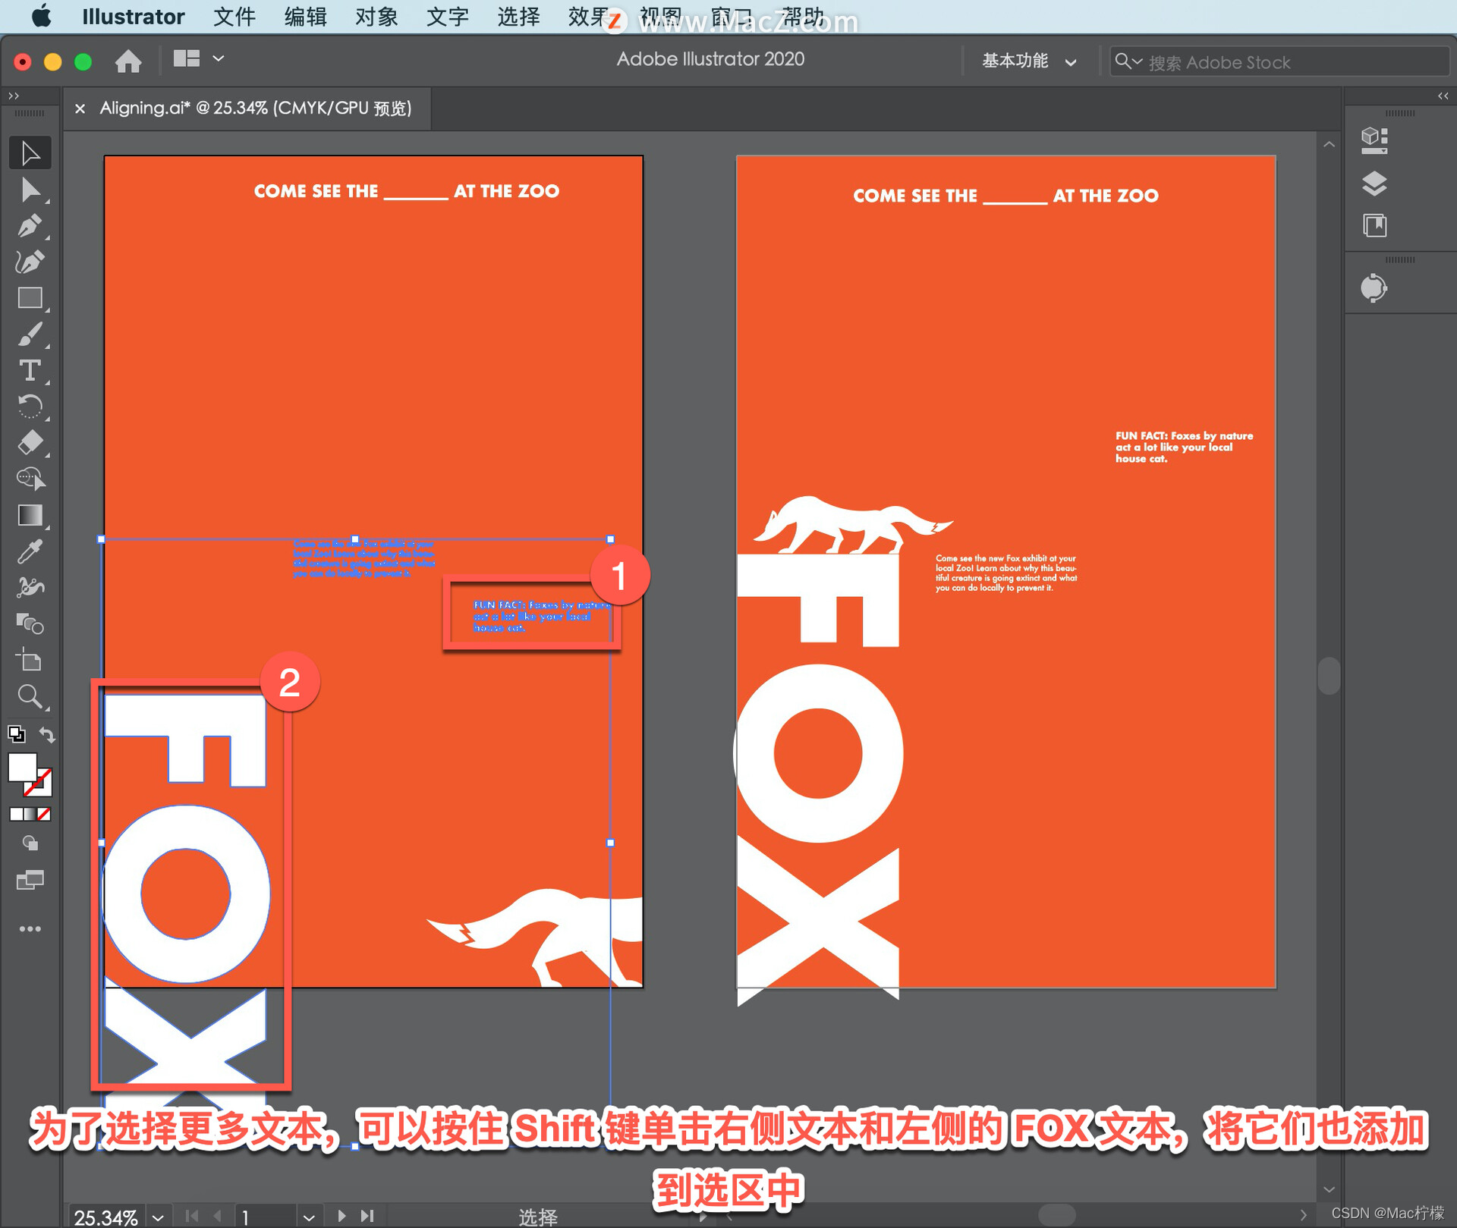Reset to default fill and stroke
Screen dimensions: 1457x1228
tap(16, 734)
